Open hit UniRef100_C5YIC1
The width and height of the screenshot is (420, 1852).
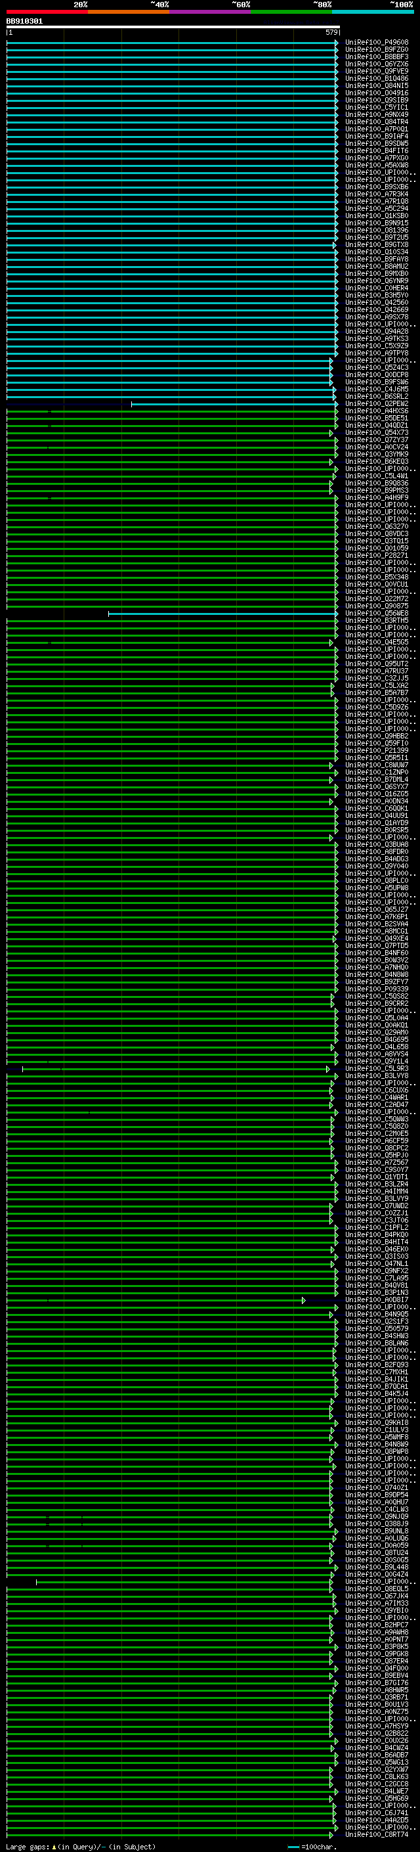377,107
